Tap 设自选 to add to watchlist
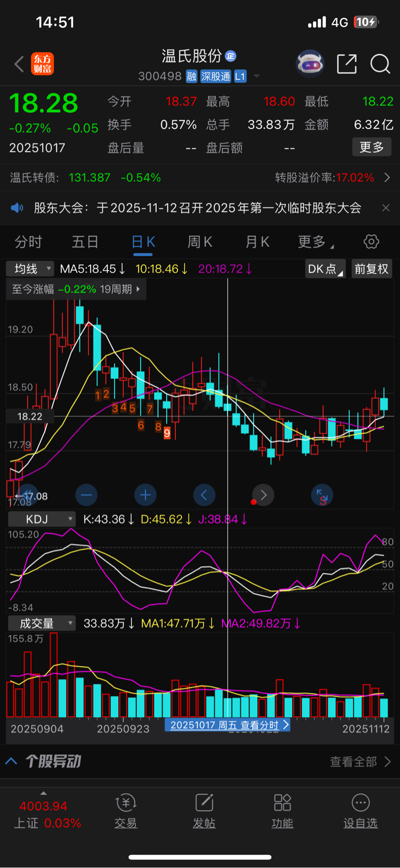400x868 pixels. (x=360, y=811)
